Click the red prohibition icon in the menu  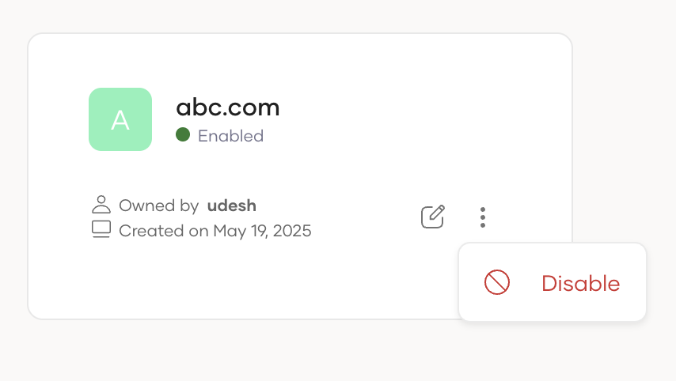tap(497, 282)
